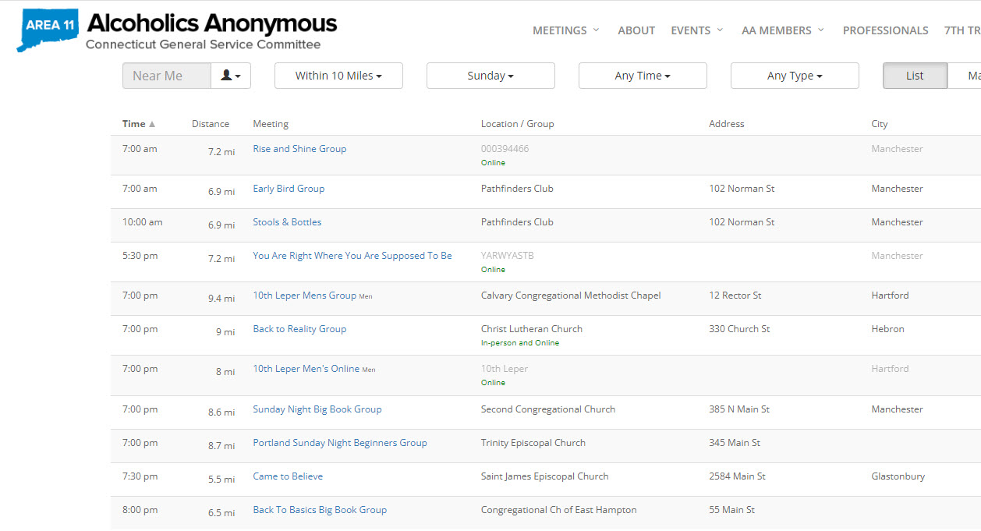This screenshot has width=981, height=531.
Task: Open the Rise and Shine Group meeting
Action: (299, 149)
